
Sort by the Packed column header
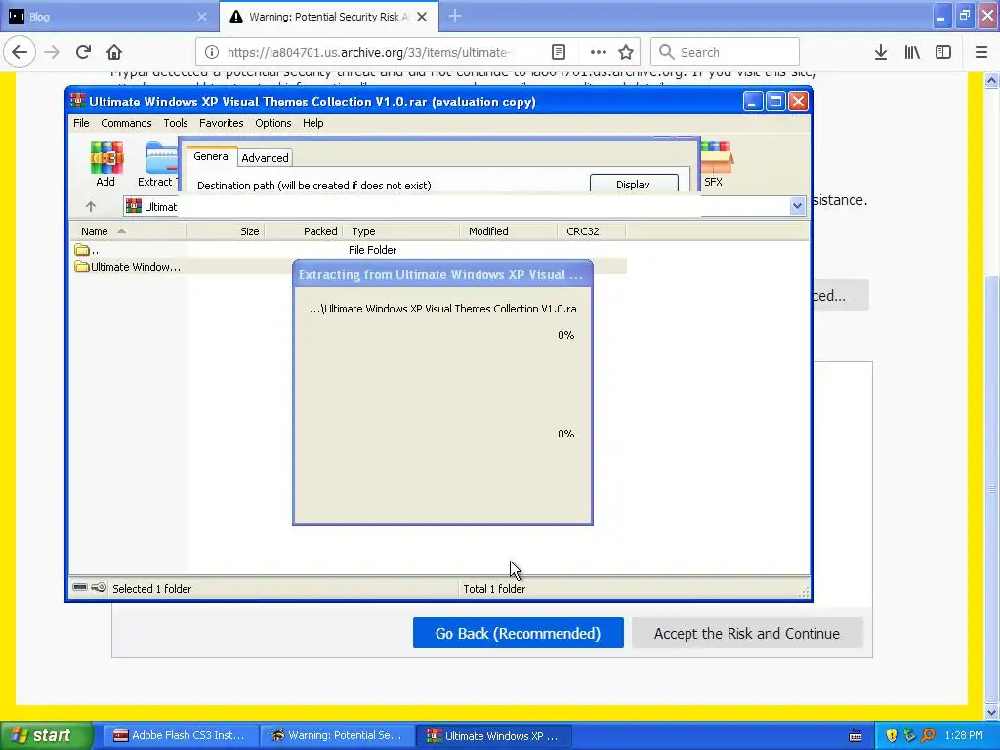[x=304, y=231]
